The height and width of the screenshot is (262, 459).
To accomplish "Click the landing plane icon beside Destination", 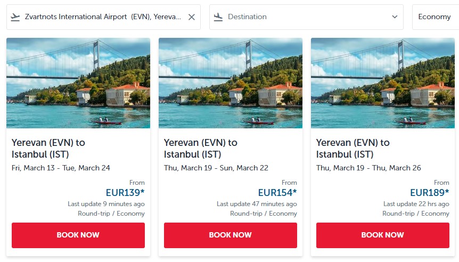I will click(218, 17).
